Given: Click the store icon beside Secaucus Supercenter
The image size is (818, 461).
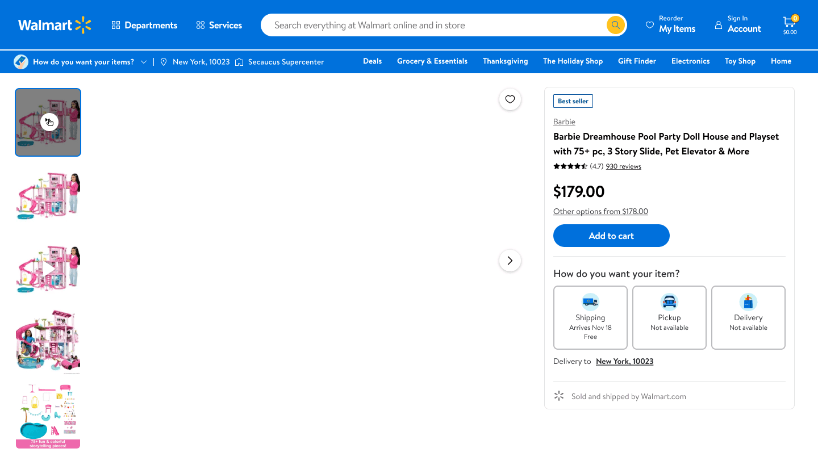Looking at the screenshot, I should (x=239, y=62).
